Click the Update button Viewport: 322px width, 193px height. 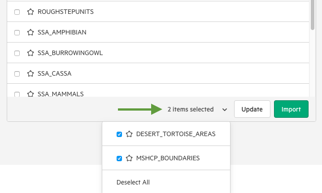click(252, 109)
